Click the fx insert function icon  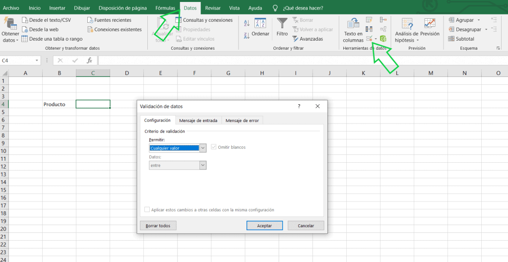point(90,61)
